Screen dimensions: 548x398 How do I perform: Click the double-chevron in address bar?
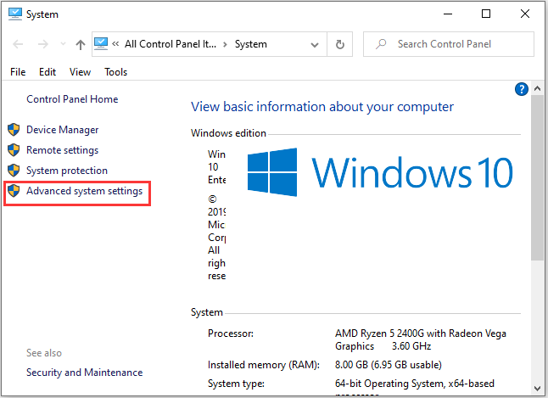tap(115, 44)
